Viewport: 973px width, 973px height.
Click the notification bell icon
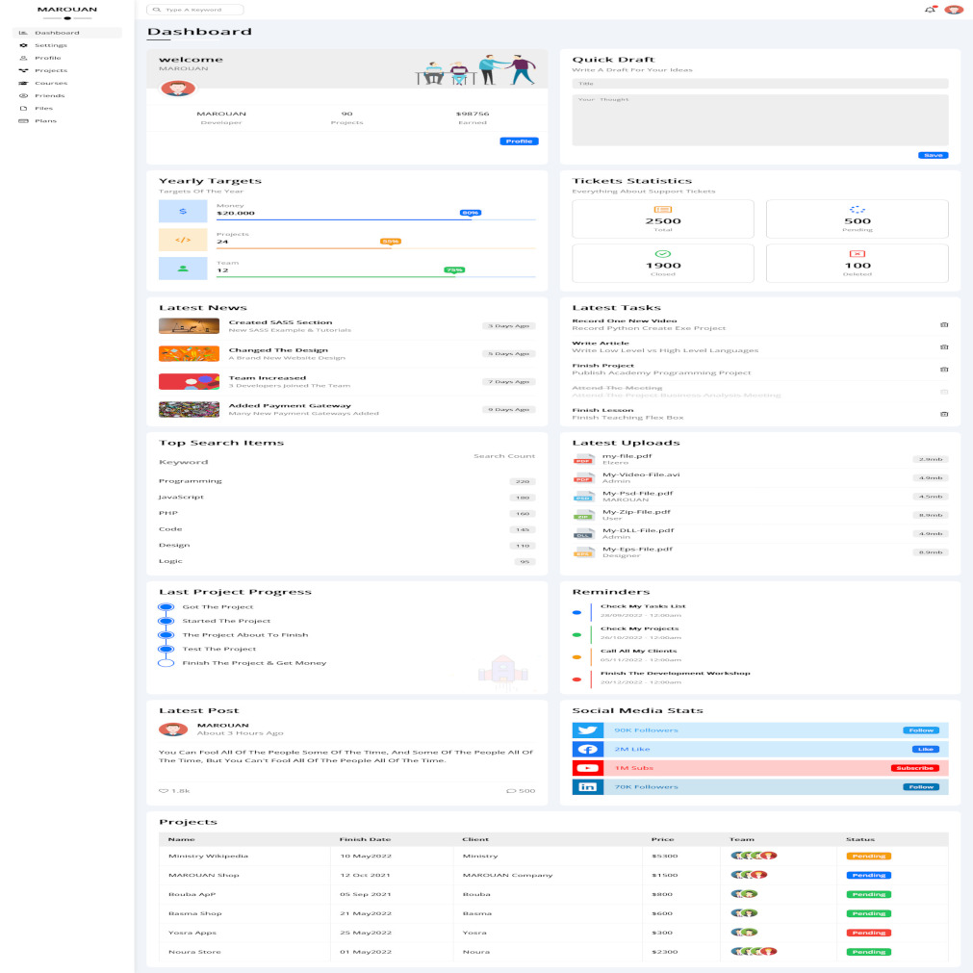pos(929,10)
